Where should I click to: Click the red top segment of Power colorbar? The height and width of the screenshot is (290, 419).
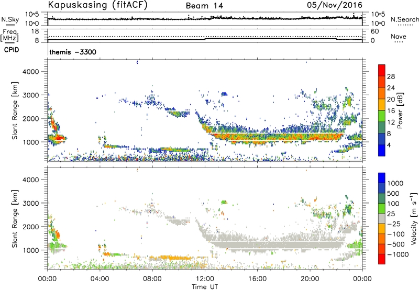click(x=382, y=71)
